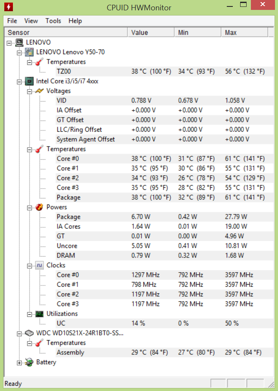278x391 pixels.
Task: Open the View menu
Action: (x=31, y=21)
